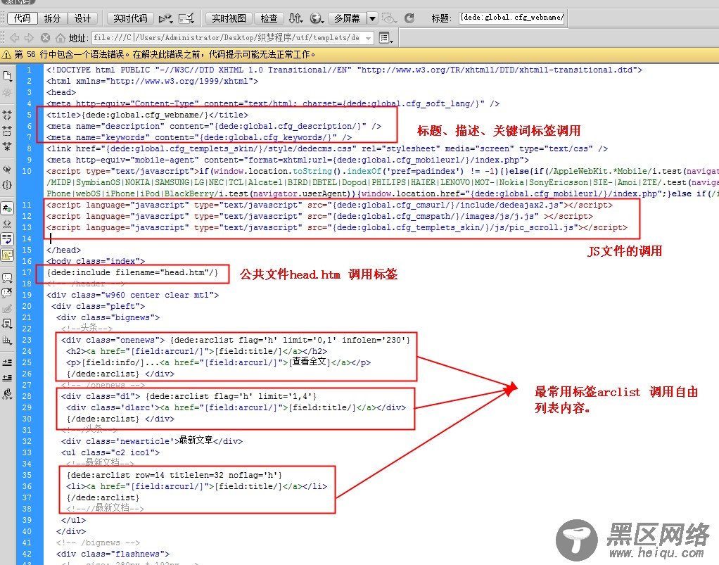The width and height of the screenshot is (719, 565).
Task: Click the <html xmlns> code line
Action: tap(152, 81)
